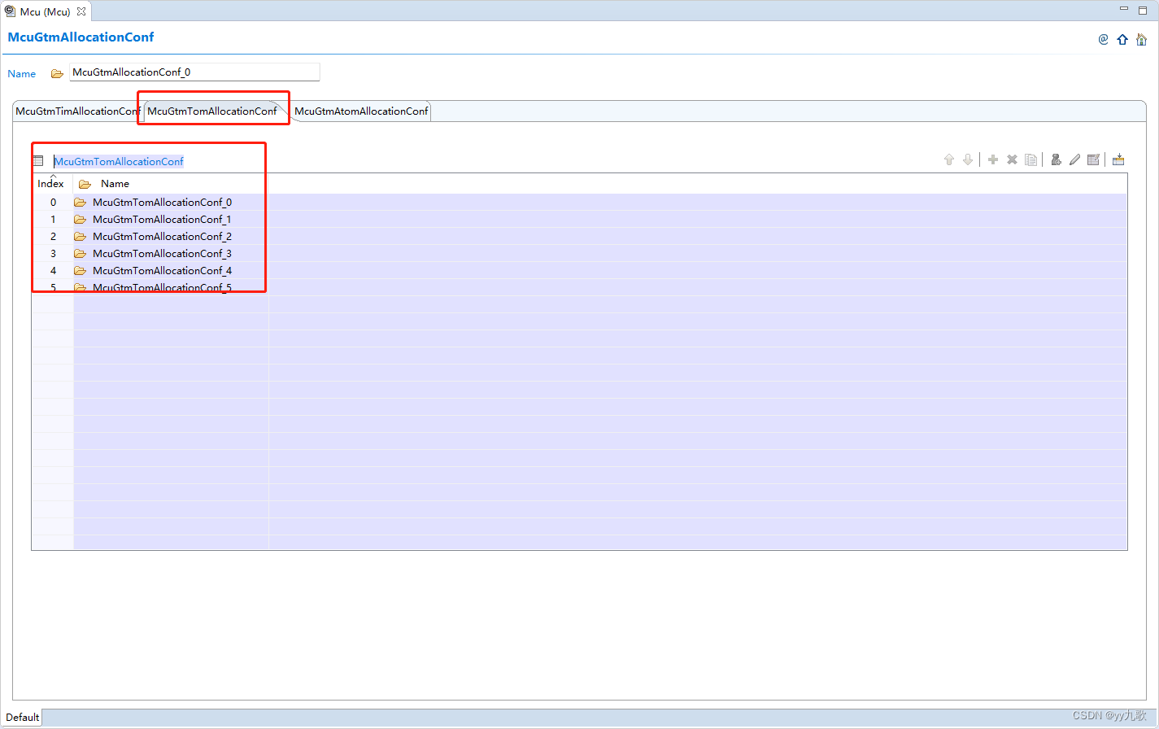Select the Default tab at the bottom
The height and width of the screenshot is (729, 1159).
click(23, 717)
